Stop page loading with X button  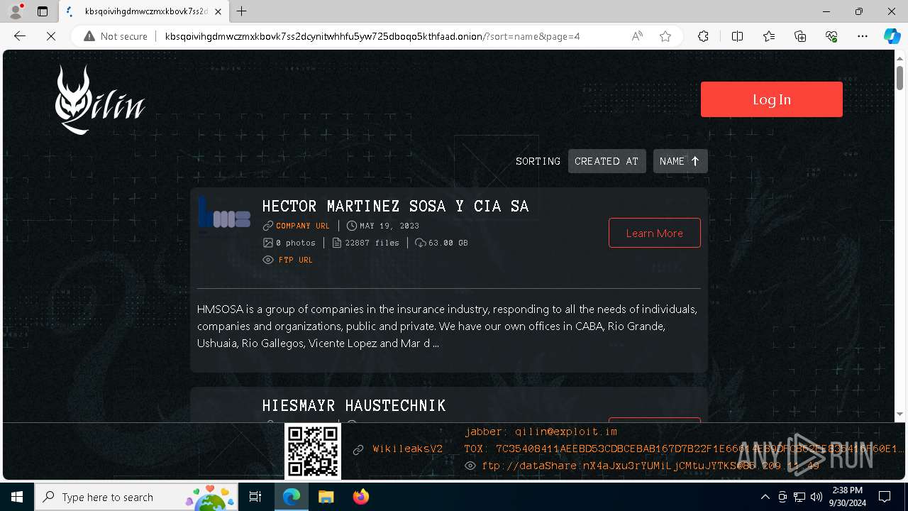click(x=51, y=36)
